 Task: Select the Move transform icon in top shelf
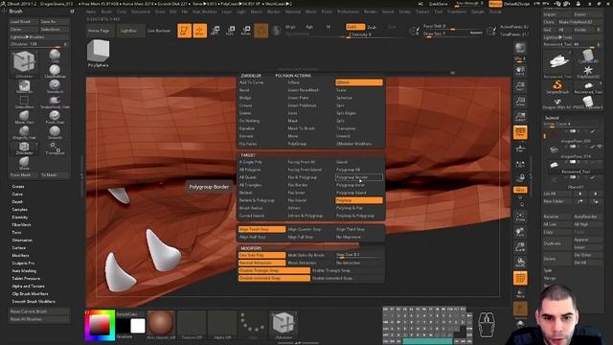(215, 31)
